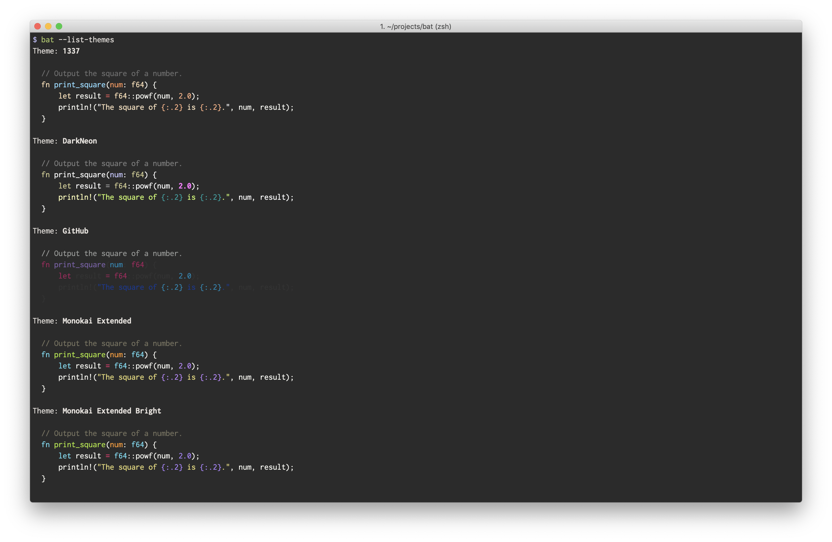
Task: Click the yellow minimize window button
Action: [48, 26]
